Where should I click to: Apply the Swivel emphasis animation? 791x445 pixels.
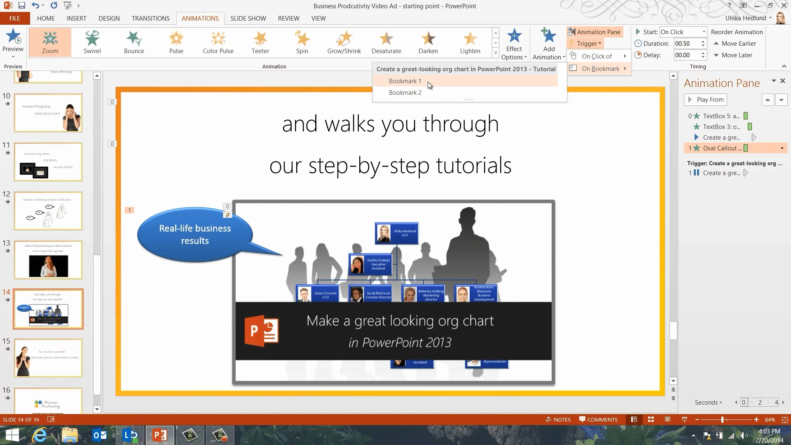pyautogui.click(x=92, y=42)
